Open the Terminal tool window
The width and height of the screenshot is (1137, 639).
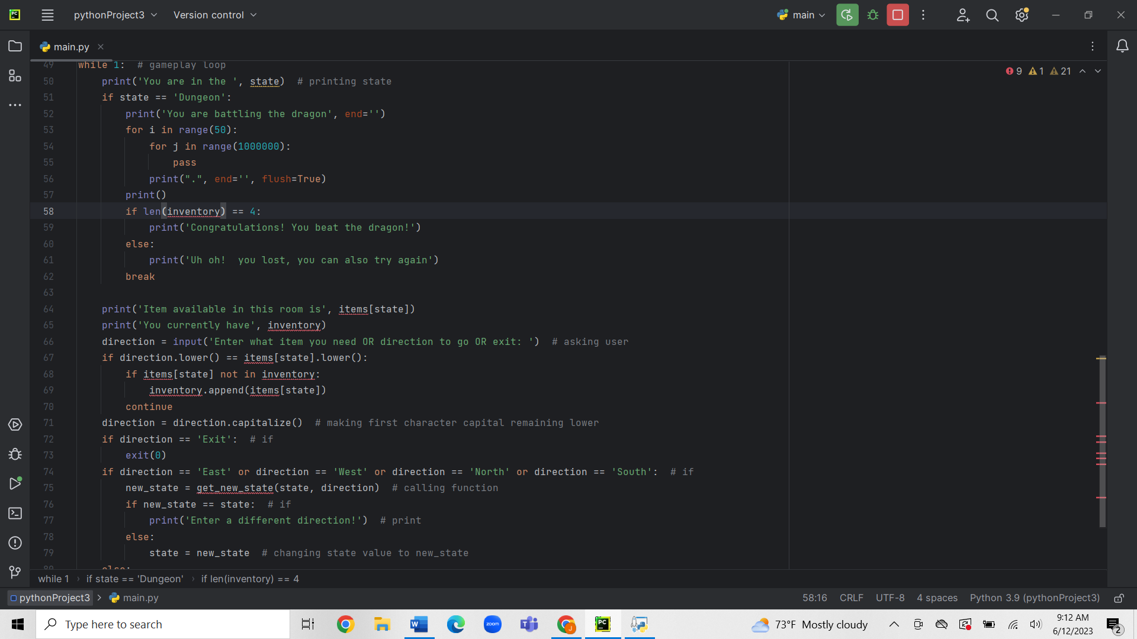coord(15,514)
